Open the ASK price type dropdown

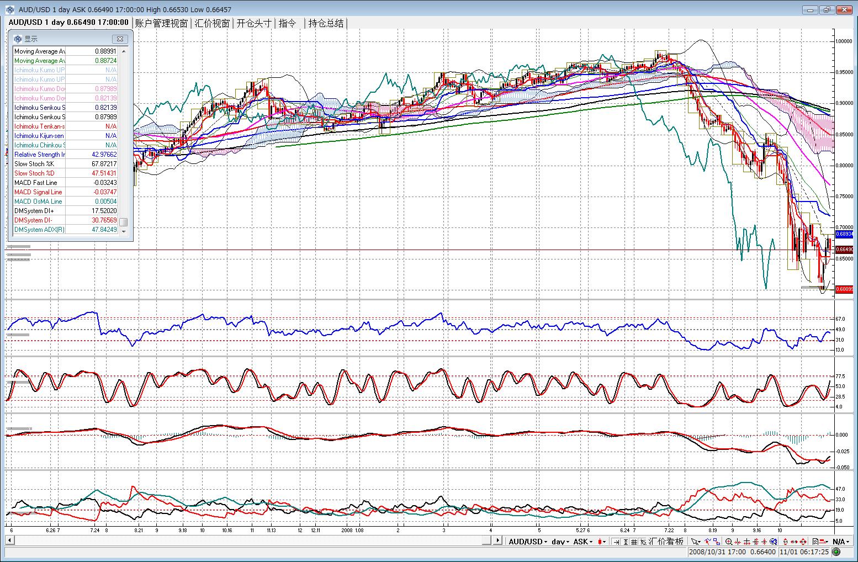pos(583,542)
